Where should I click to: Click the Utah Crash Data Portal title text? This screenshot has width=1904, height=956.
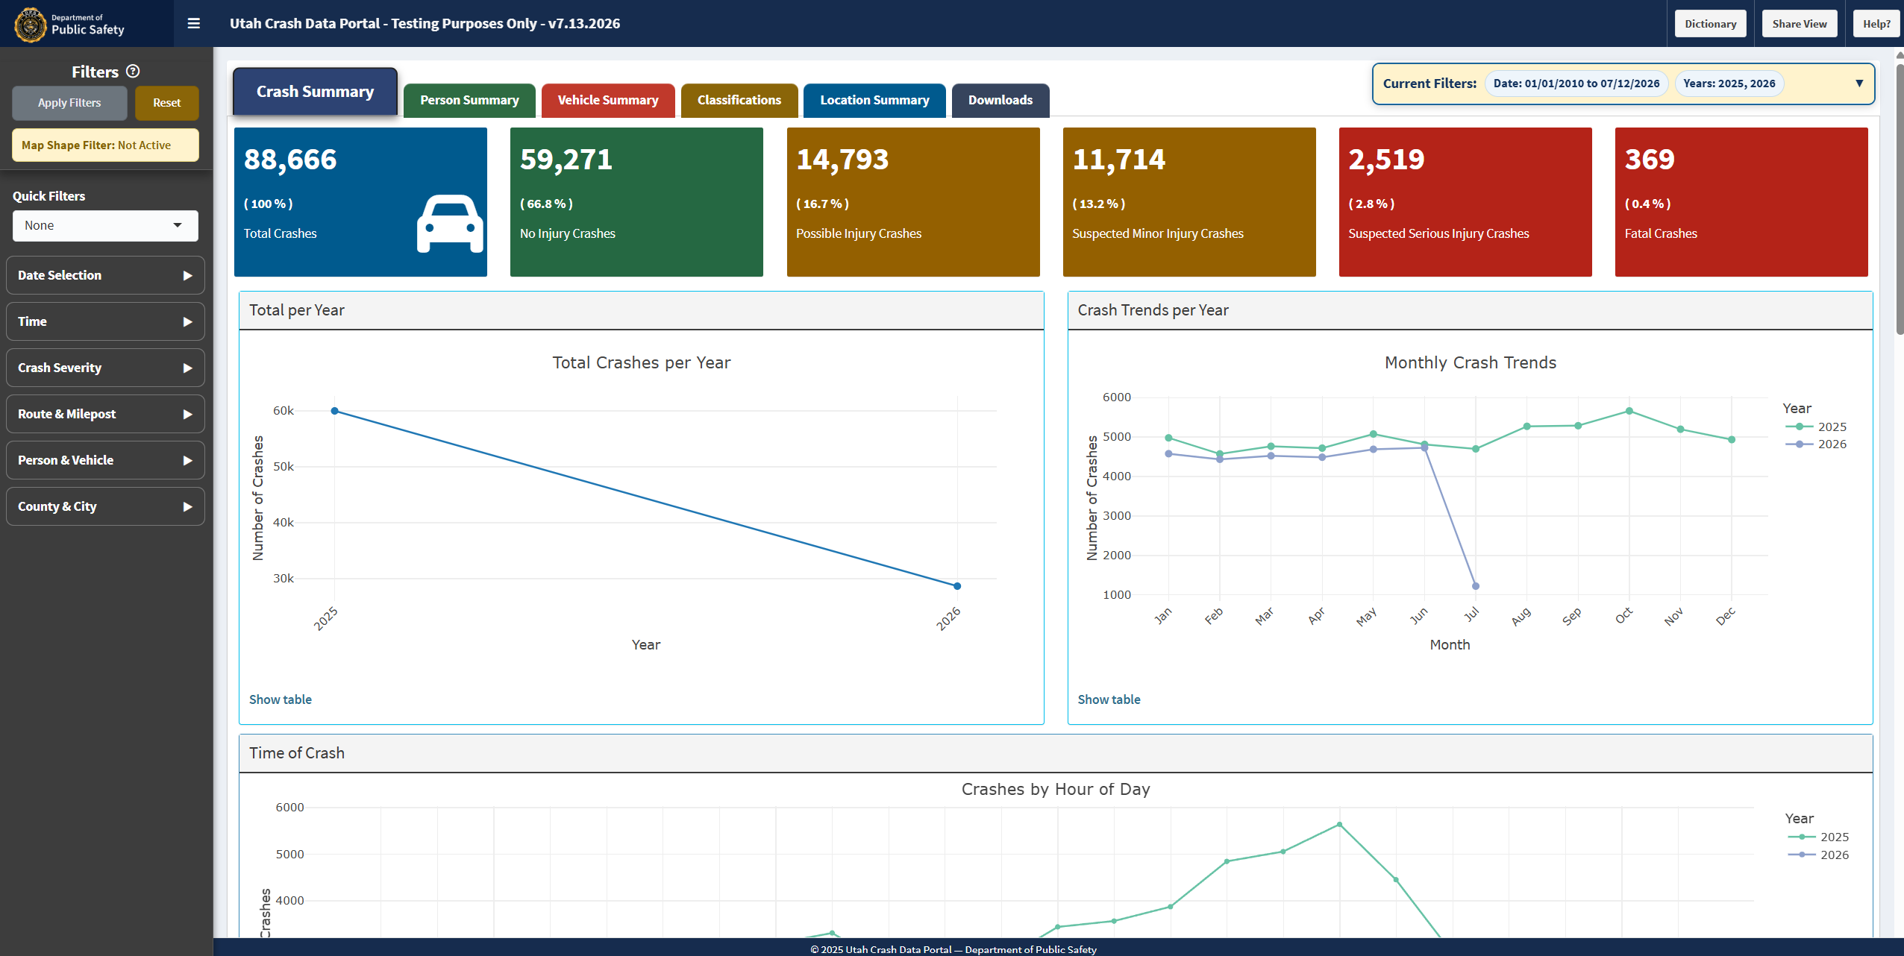tap(425, 23)
